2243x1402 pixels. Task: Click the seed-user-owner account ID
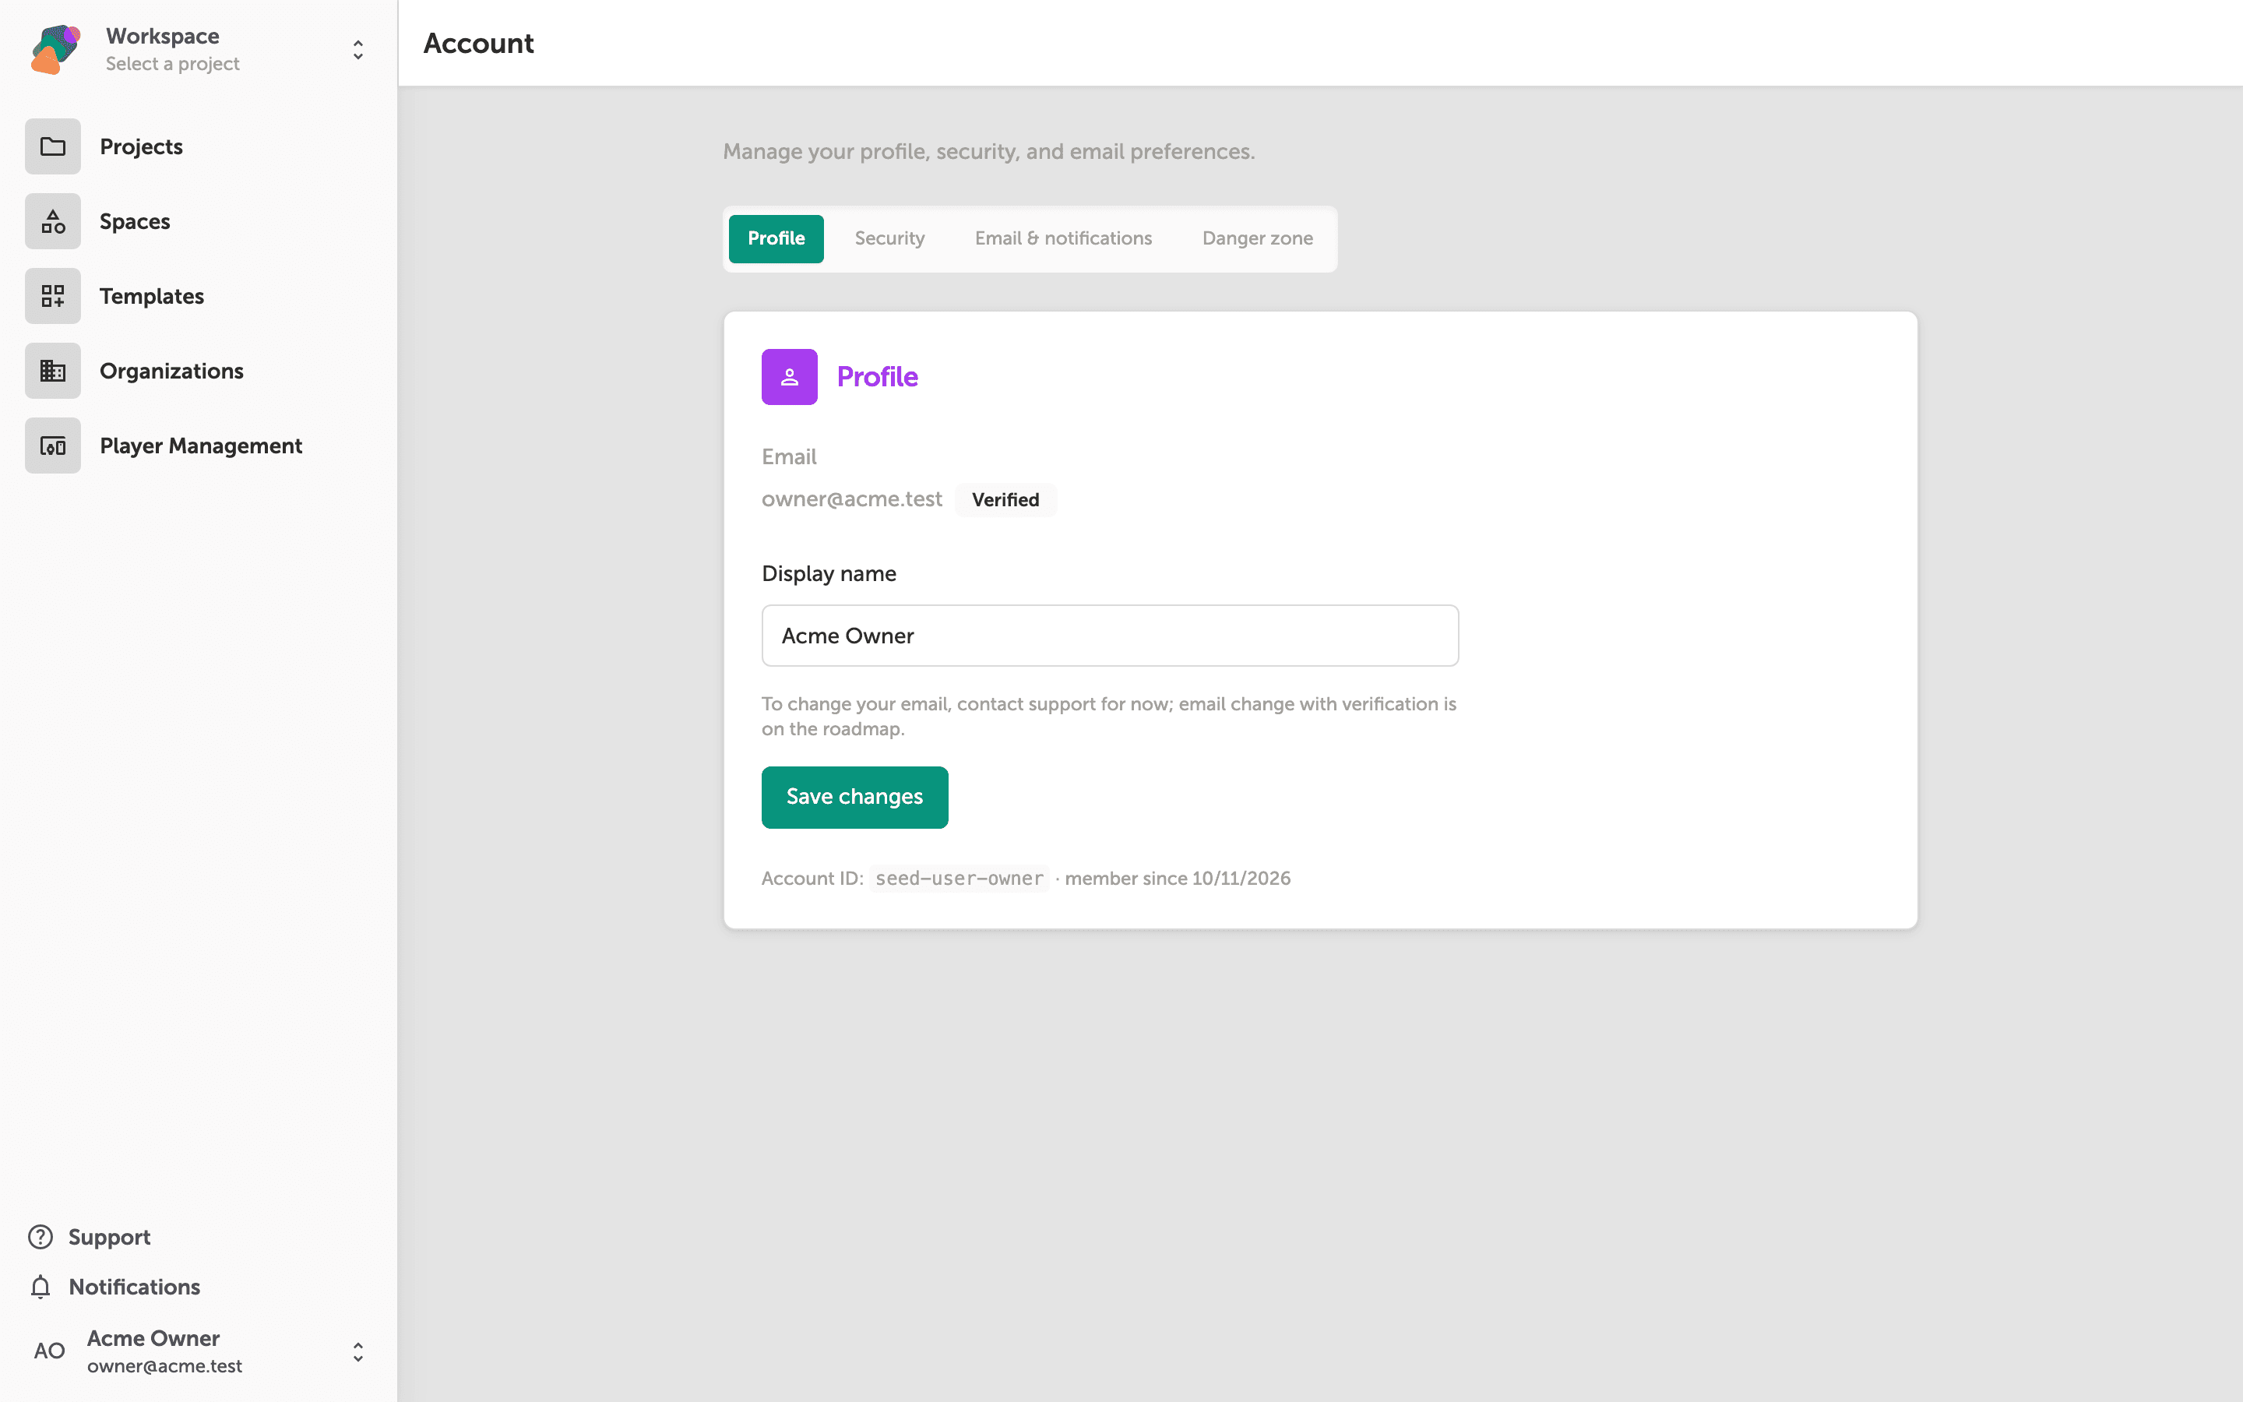pyautogui.click(x=960, y=878)
